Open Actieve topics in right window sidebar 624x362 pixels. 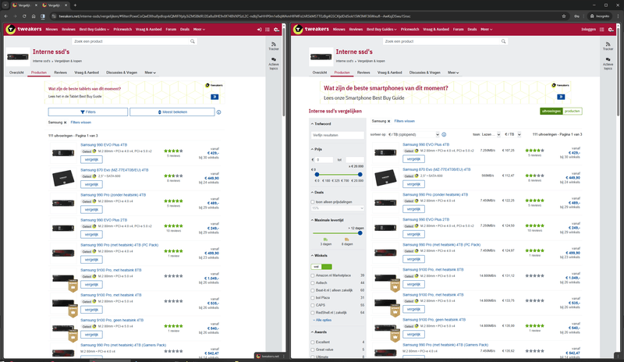point(608,64)
